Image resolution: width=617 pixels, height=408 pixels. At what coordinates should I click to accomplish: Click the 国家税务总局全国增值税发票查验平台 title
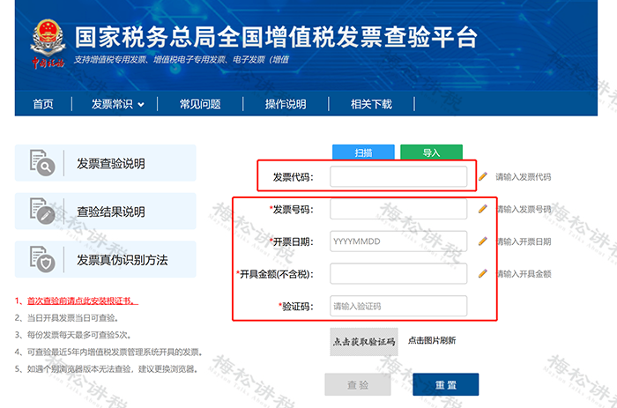[x=276, y=37]
